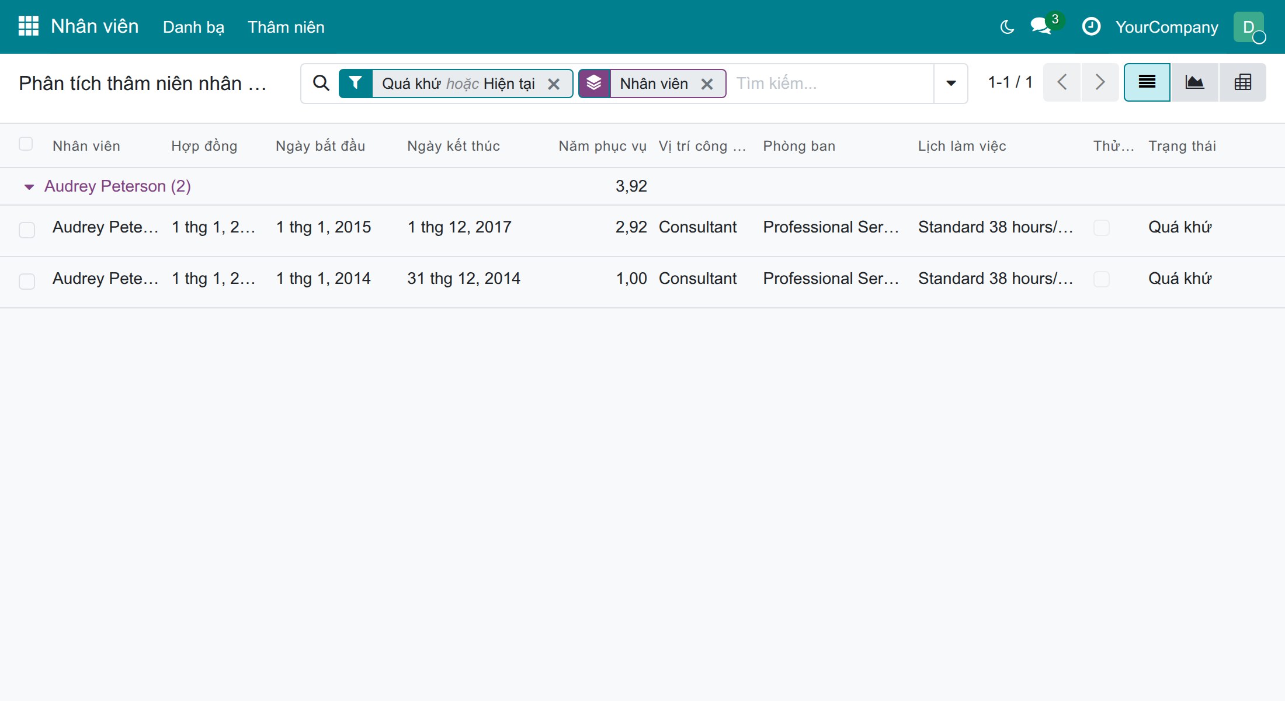The image size is (1285, 701).
Task: Go to next page arrow
Action: click(1100, 82)
